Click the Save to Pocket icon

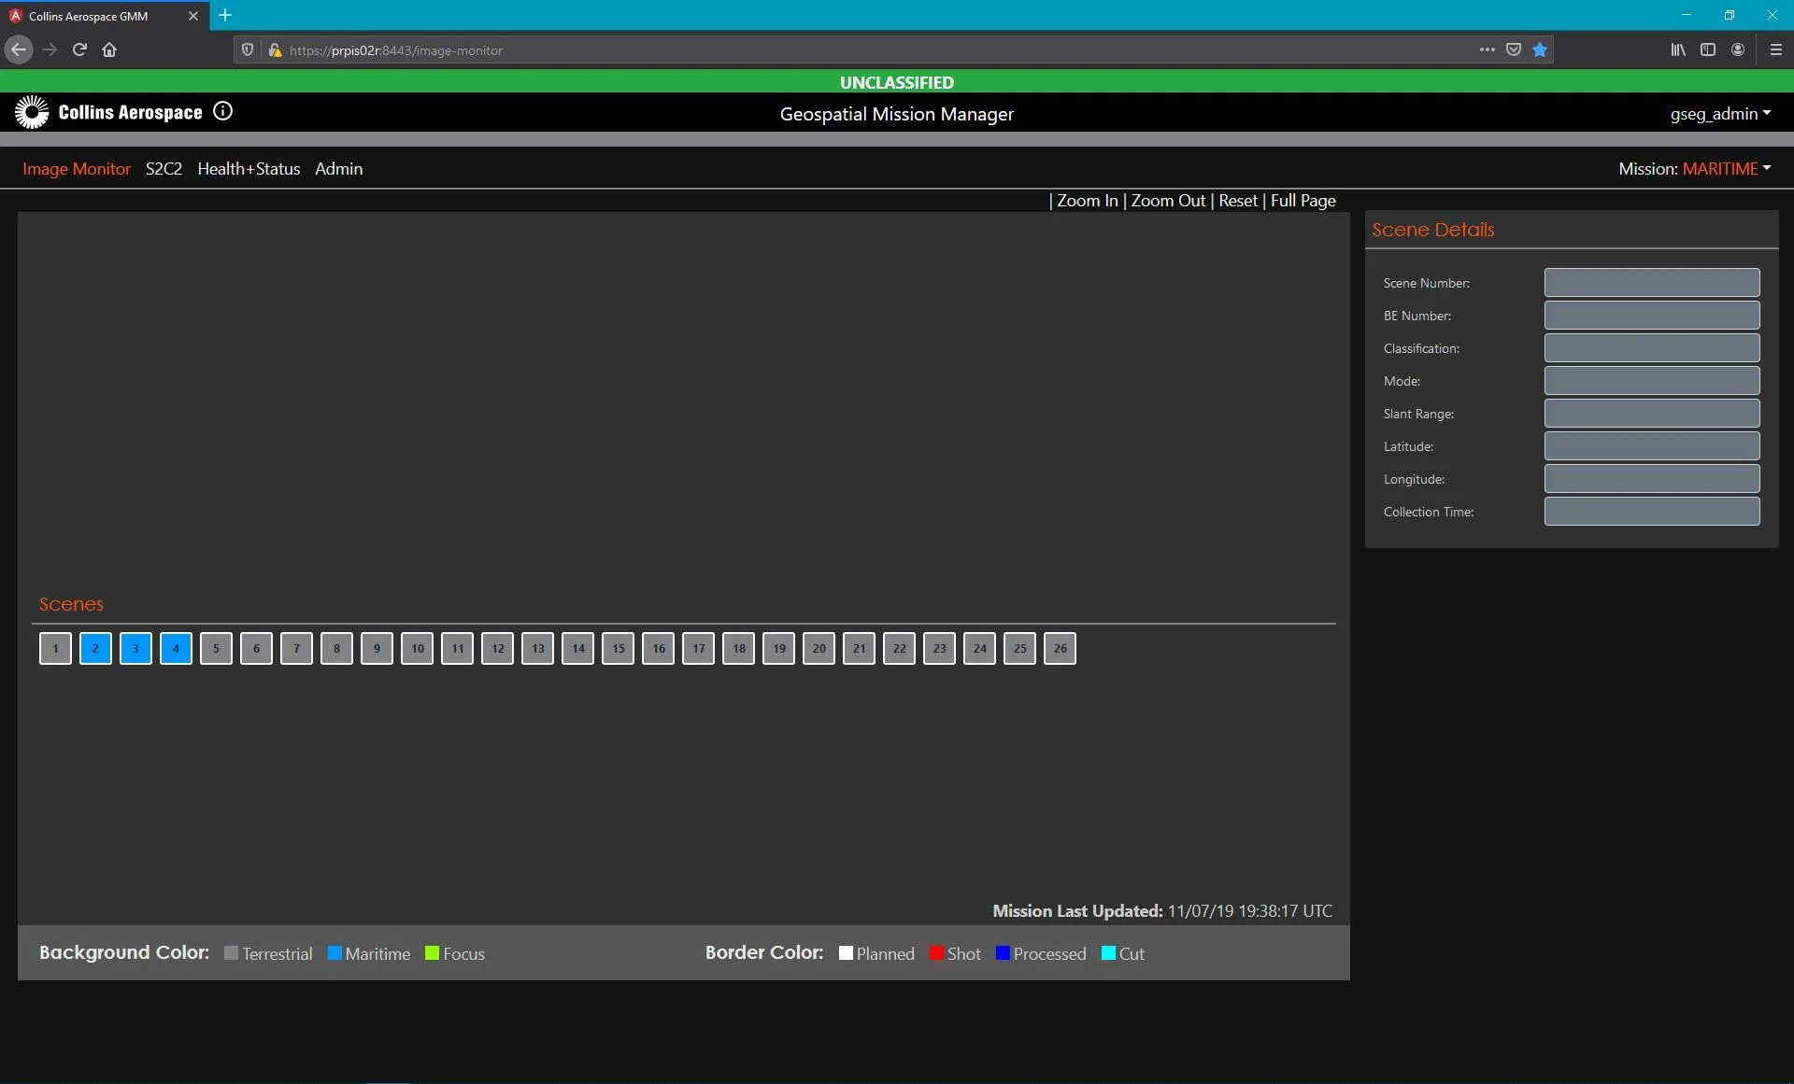[1514, 50]
